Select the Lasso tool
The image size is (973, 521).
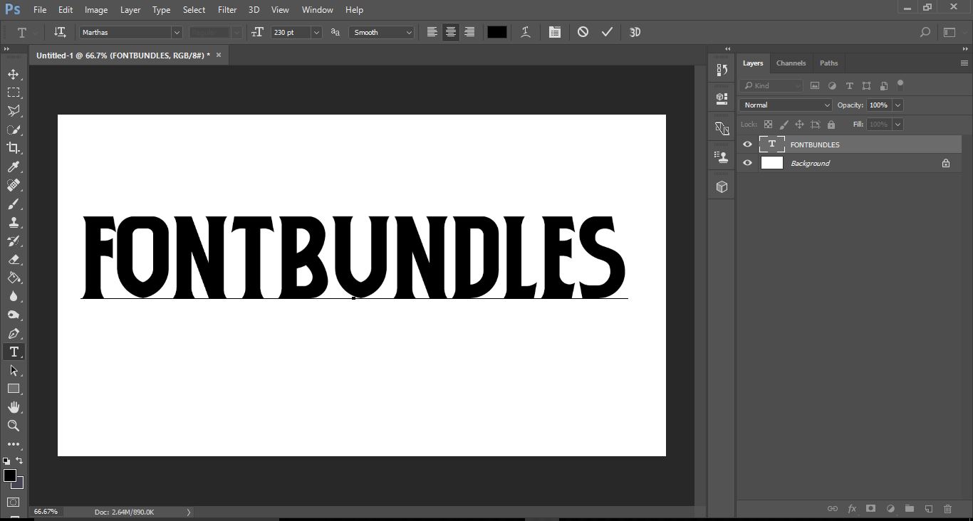click(14, 111)
